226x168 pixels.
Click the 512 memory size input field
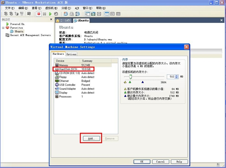(171, 77)
